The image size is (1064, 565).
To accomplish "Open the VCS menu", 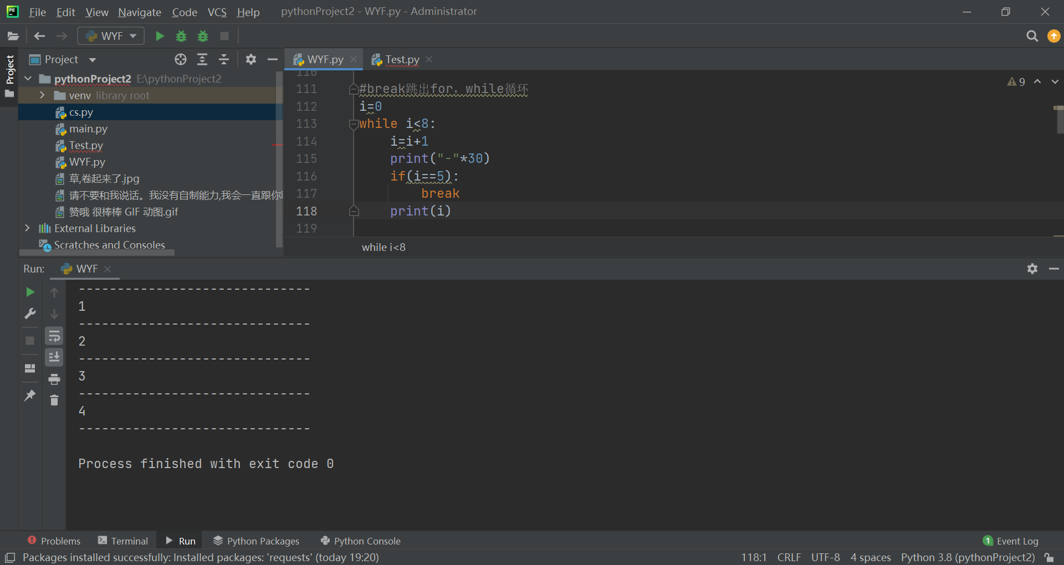I will click(217, 12).
